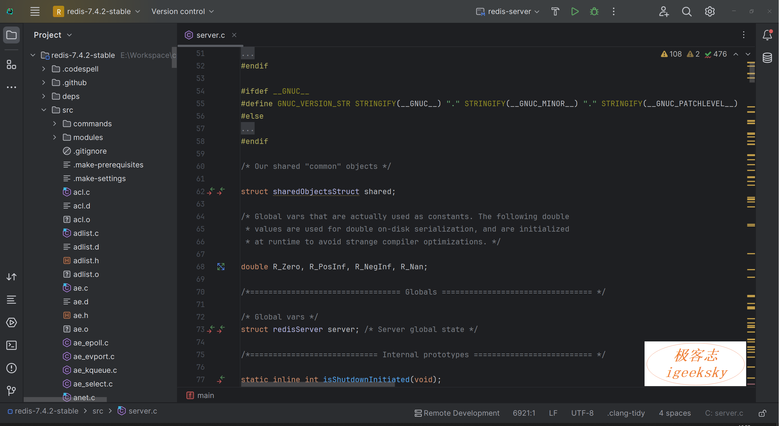Screen dimensions: 779x426
Task: Open the Notifications bell panel
Action: coord(767,35)
